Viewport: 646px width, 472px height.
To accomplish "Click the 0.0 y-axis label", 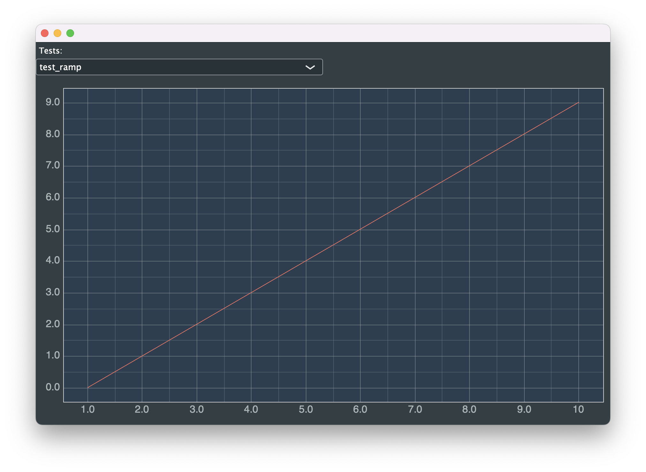I will click(x=53, y=387).
